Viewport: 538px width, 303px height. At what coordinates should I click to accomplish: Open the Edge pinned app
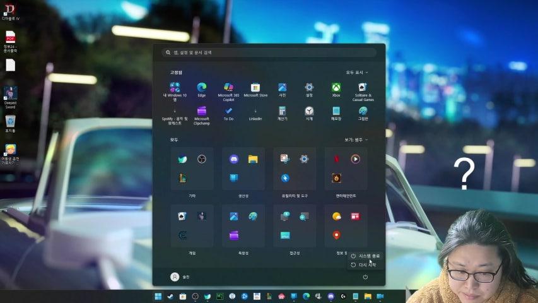pyautogui.click(x=201, y=90)
